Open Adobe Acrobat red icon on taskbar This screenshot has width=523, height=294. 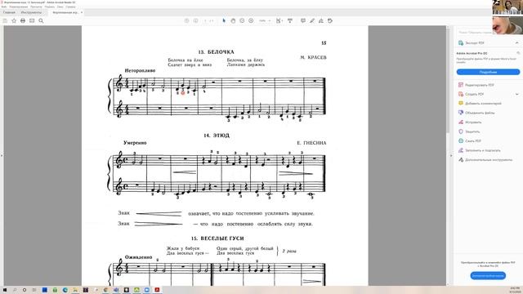157,290
